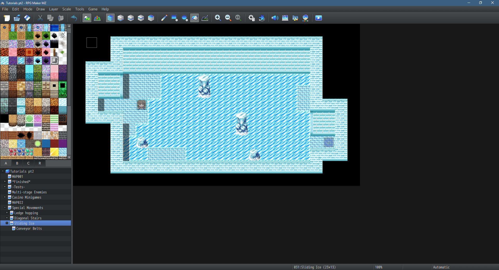Select Layer 2 in the toolbar
Screen dimensions: 499x270
point(130,18)
